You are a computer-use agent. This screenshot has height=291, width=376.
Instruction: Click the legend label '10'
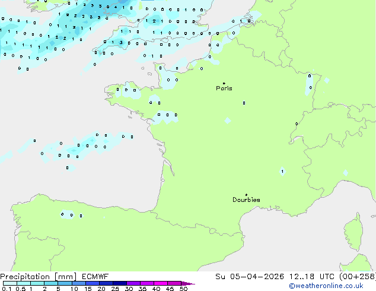tap(74, 289)
